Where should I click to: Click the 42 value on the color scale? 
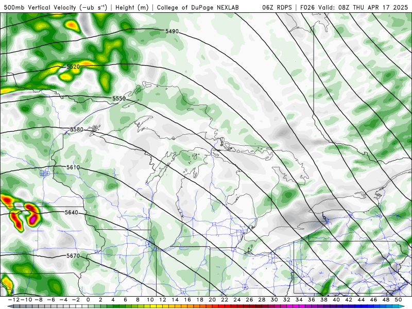coord(349,300)
